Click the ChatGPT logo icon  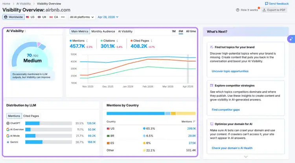[x=8, y=123]
